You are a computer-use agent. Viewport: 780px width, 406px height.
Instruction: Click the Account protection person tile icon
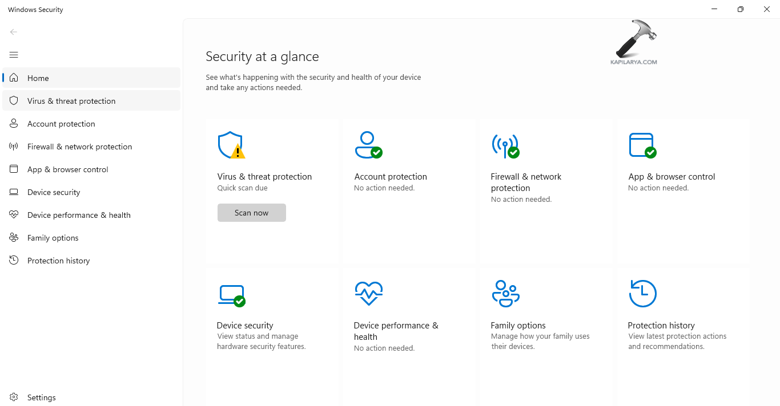tap(368, 145)
